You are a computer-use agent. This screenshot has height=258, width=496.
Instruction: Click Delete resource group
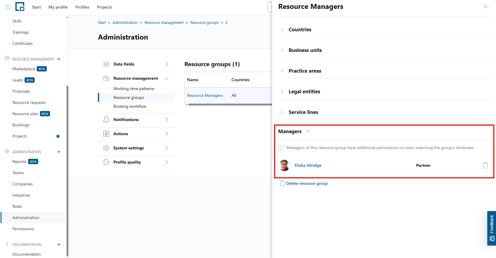(304, 183)
